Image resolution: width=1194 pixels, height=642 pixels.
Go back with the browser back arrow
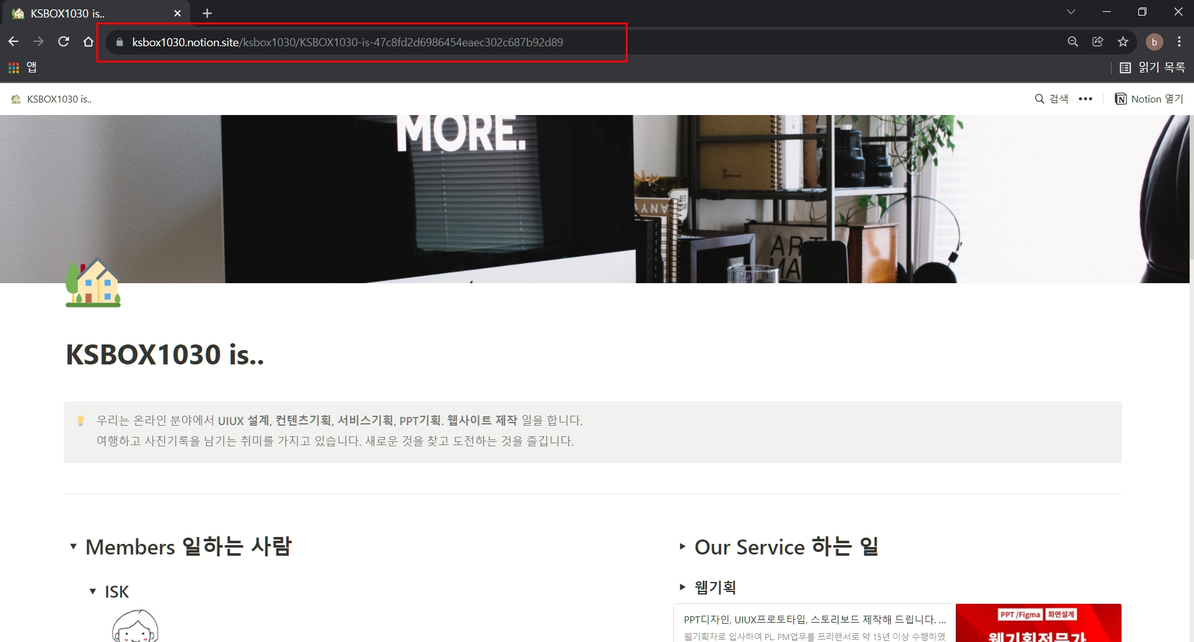(x=14, y=42)
